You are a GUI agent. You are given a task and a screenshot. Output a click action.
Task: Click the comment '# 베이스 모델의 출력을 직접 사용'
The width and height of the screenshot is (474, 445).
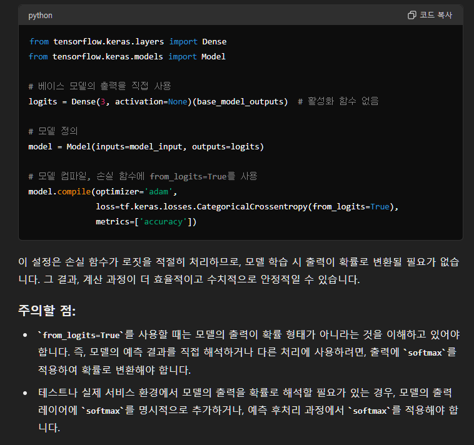(100, 86)
